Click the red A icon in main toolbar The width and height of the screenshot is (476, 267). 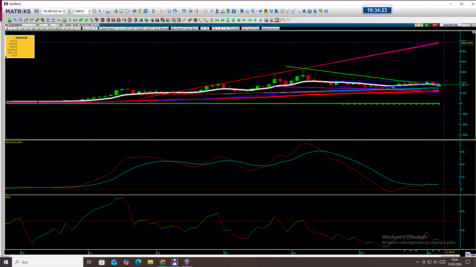(161, 11)
